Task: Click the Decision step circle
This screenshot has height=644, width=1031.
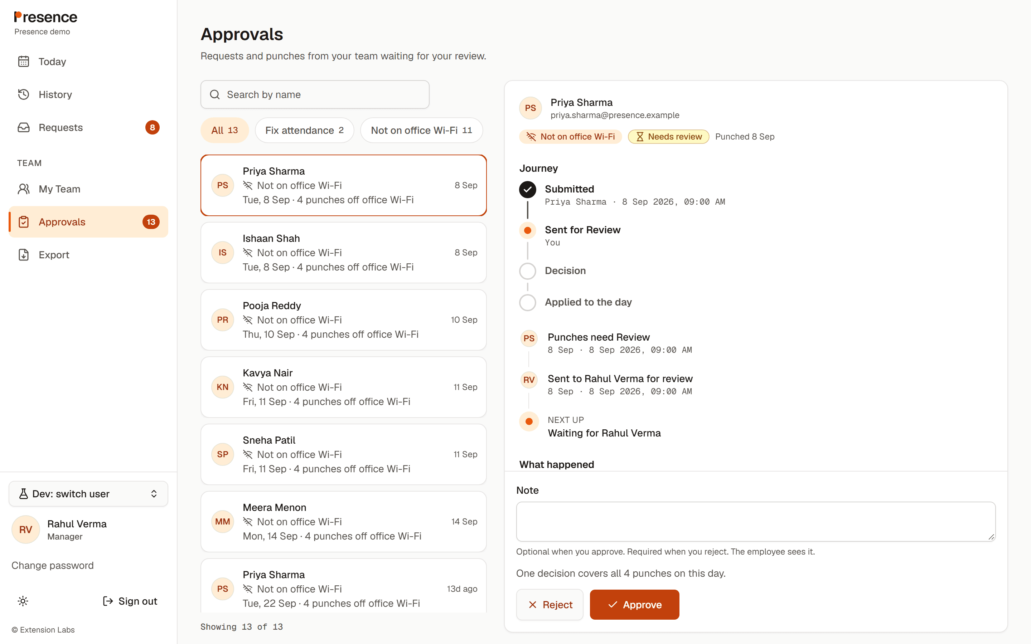Action: (x=527, y=271)
